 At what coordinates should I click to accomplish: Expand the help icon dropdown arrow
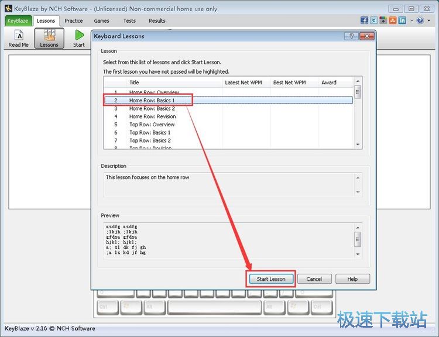(428, 20)
